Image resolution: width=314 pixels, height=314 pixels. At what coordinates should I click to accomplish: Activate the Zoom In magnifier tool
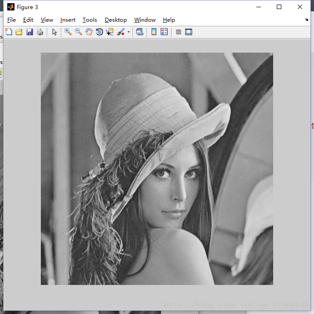[68, 32]
